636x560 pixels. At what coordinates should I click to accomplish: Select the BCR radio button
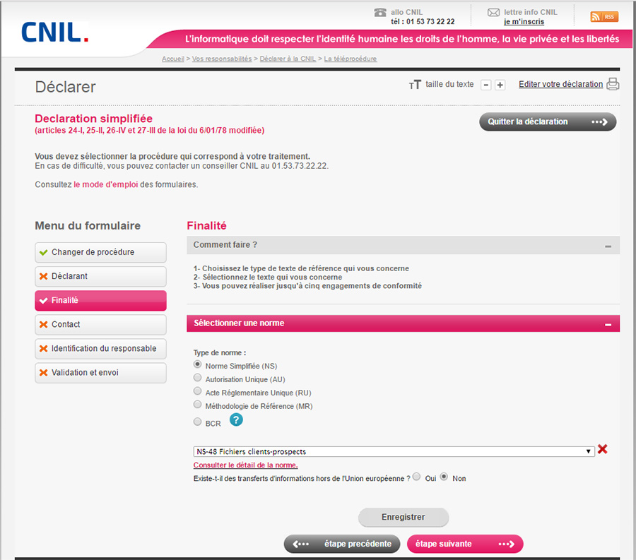point(198,422)
